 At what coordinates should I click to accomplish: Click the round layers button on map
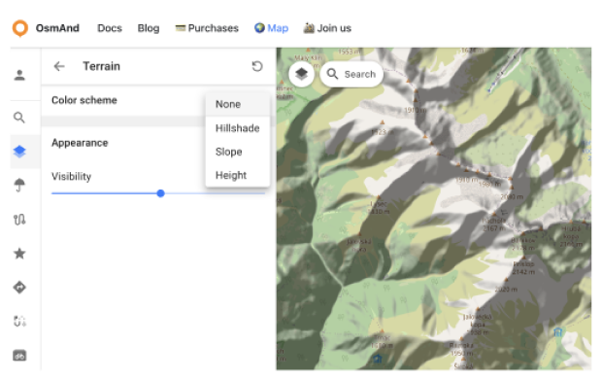click(301, 74)
